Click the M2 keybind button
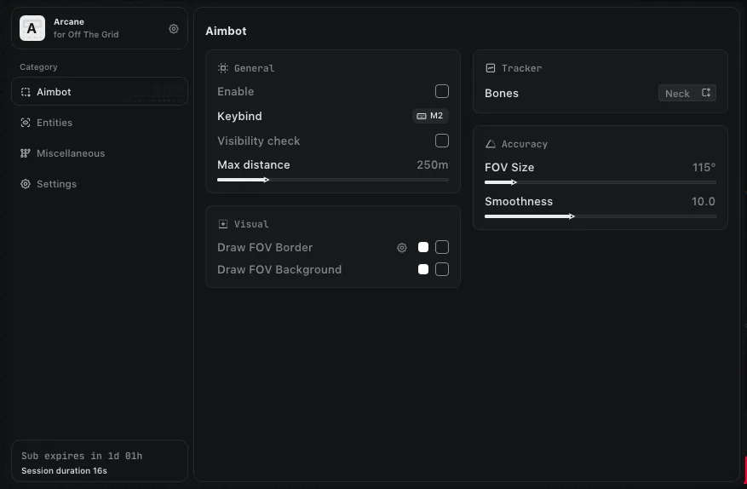This screenshot has width=747, height=489. 430,116
